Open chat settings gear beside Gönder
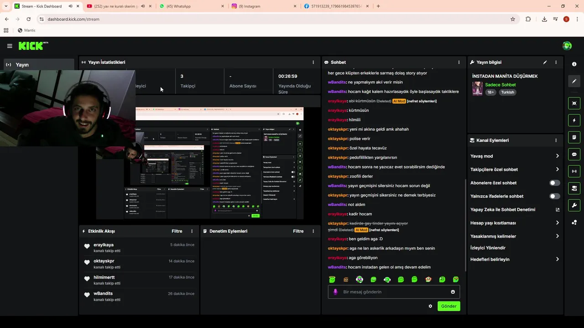The width and height of the screenshot is (584, 328). point(430,306)
